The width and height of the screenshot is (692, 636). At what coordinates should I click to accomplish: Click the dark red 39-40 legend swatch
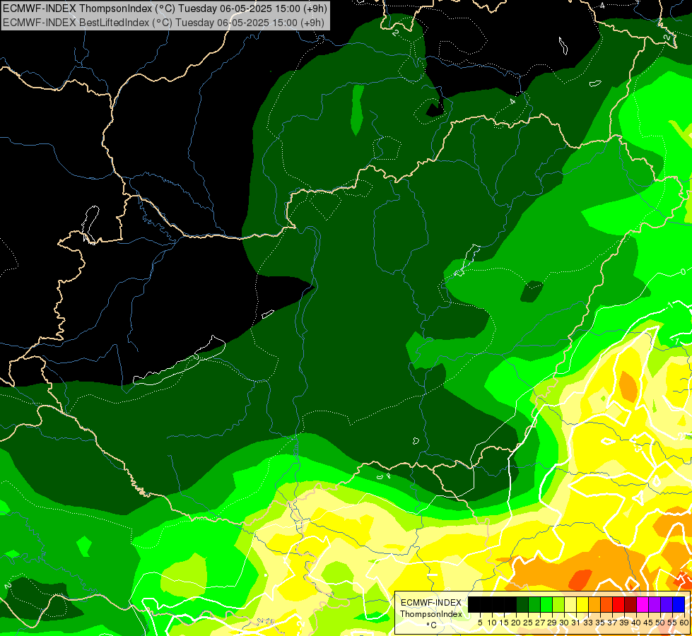click(x=631, y=605)
